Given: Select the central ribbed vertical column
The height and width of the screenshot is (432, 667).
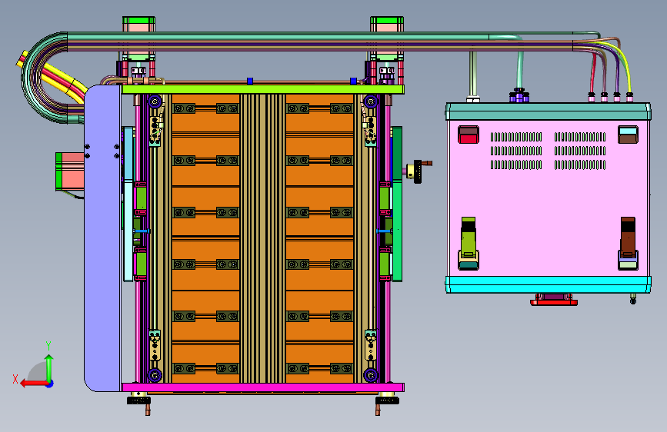Looking at the screenshot, I should 263,238.
